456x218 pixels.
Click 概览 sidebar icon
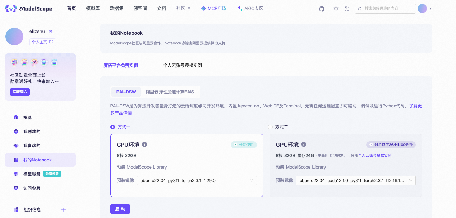pos(16,117)
